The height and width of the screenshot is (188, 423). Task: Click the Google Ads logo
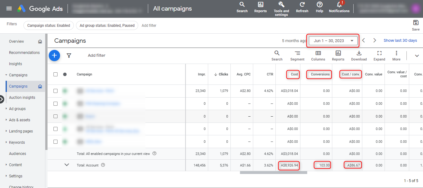40,9
